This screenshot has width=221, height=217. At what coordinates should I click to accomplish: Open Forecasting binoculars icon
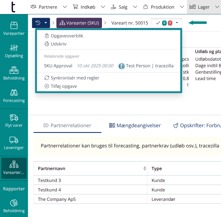click(x=14, y=93)
